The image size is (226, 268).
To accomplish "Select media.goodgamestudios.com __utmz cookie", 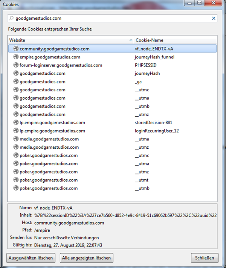I will coord(112,147).
